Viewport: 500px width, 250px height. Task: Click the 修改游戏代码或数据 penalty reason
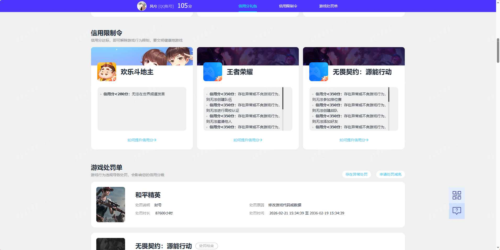pyautogui.click(x=285, y=205)
